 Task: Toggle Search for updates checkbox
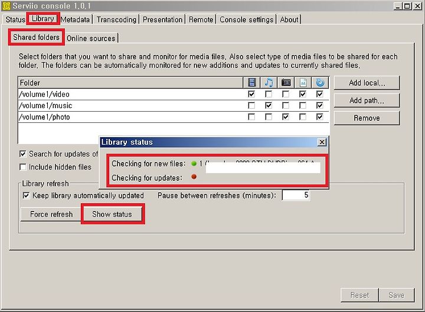(x=23, y=154)
